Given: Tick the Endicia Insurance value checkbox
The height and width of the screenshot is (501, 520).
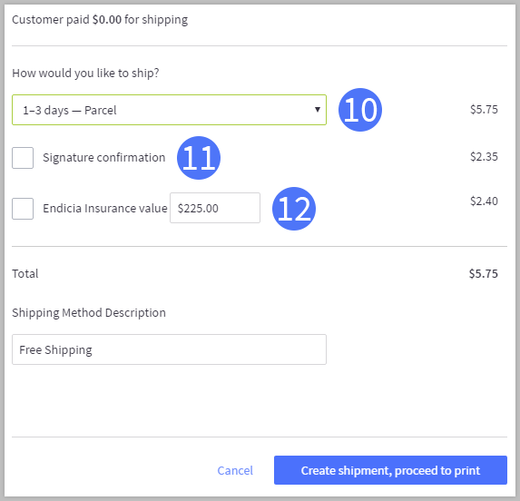Looking at the screenshot, I should [23, 209].
